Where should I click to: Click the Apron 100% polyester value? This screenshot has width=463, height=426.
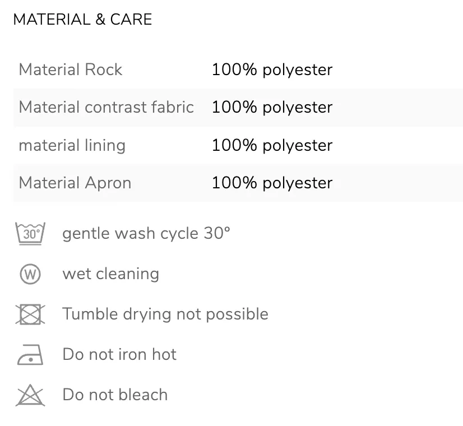click(272, 183)
